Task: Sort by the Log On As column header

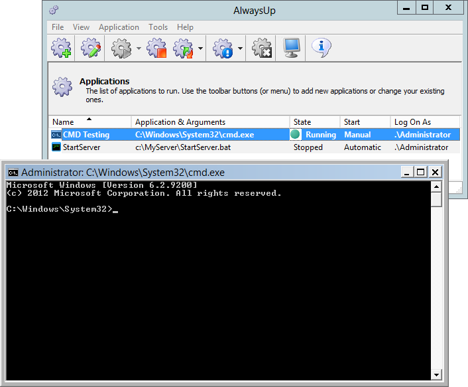Action: point(425,122)
